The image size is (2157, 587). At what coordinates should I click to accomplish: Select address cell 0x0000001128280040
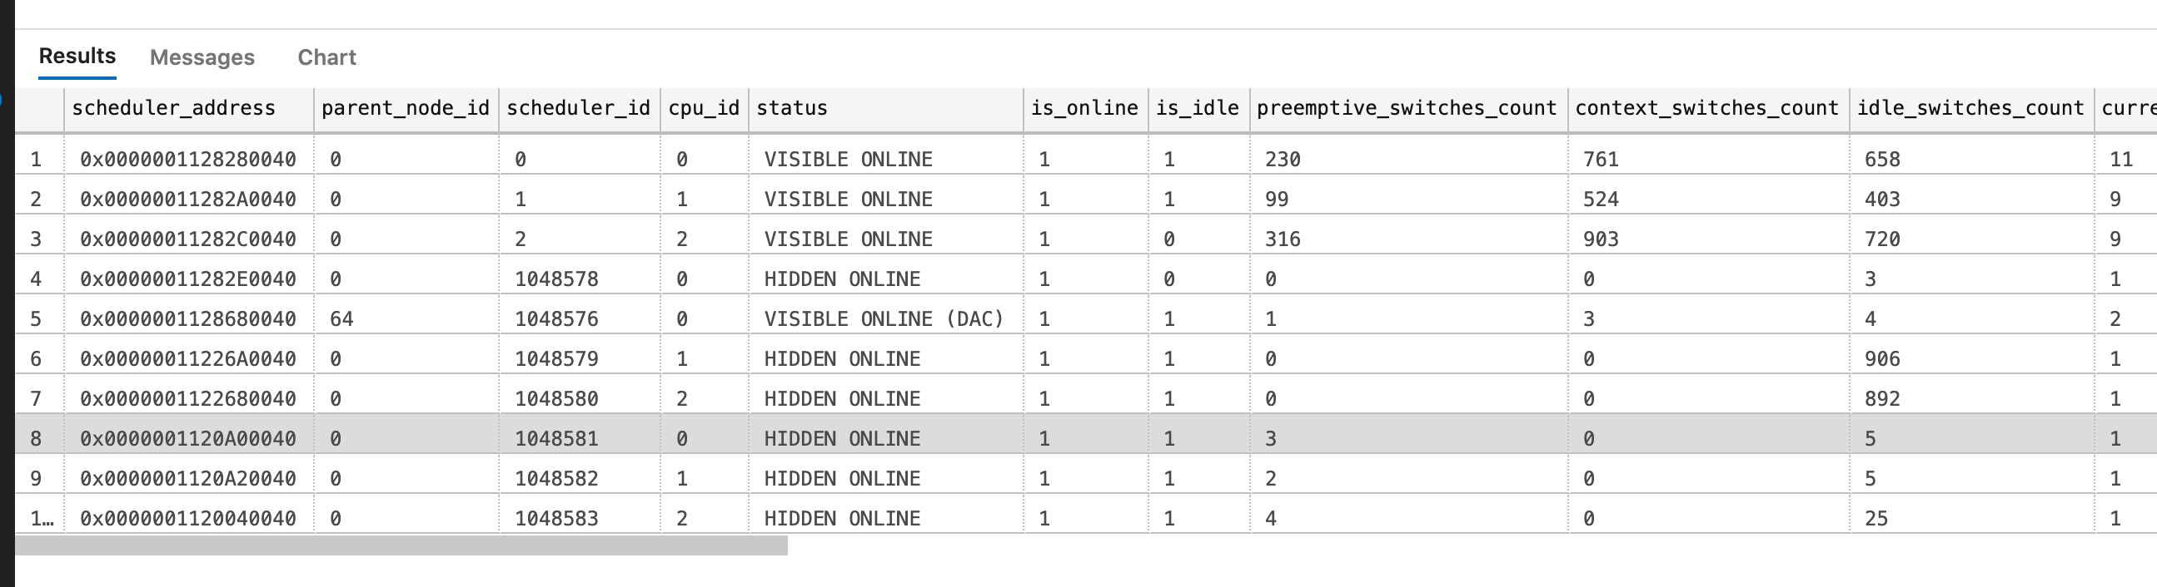[187, 159]
